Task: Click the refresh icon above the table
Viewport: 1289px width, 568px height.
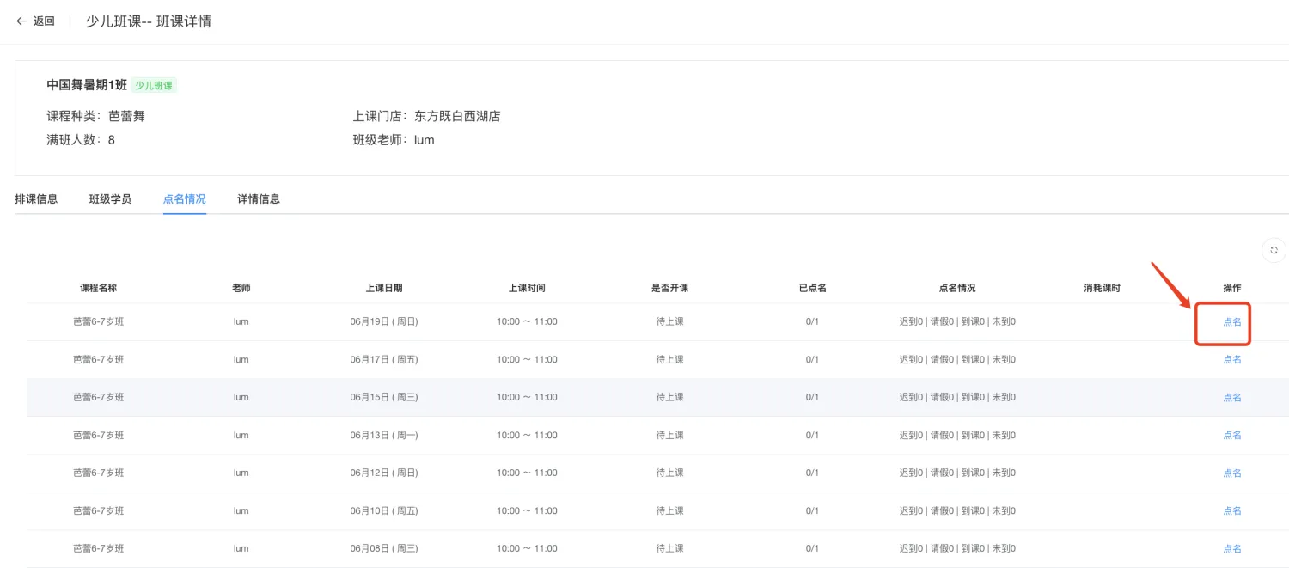Action: (x=1274, y=250)
